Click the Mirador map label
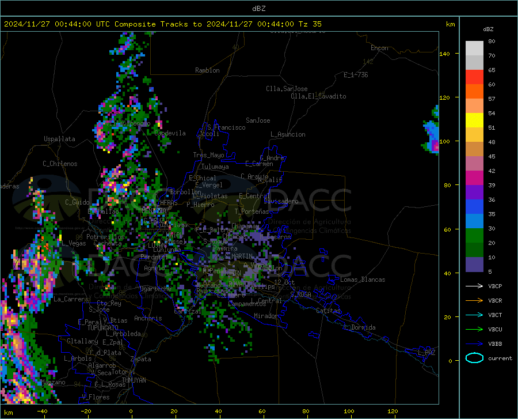This screenshot has width=518, height=419. pos(266,316)
